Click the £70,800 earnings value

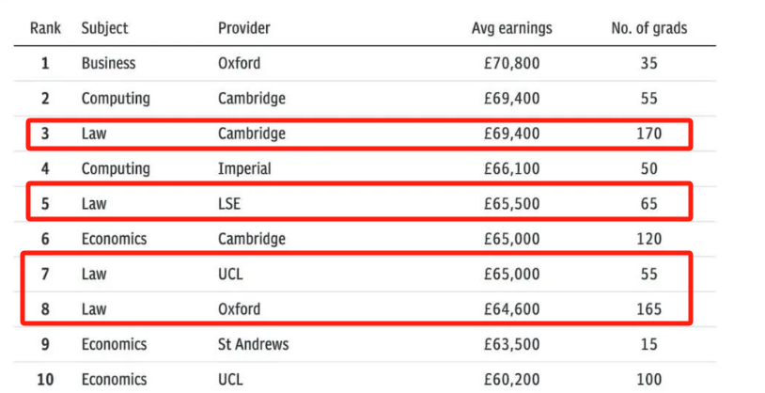pos(512,64)
